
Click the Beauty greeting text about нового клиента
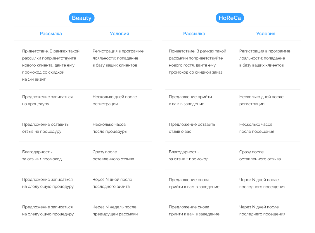[x=51, y=65]
